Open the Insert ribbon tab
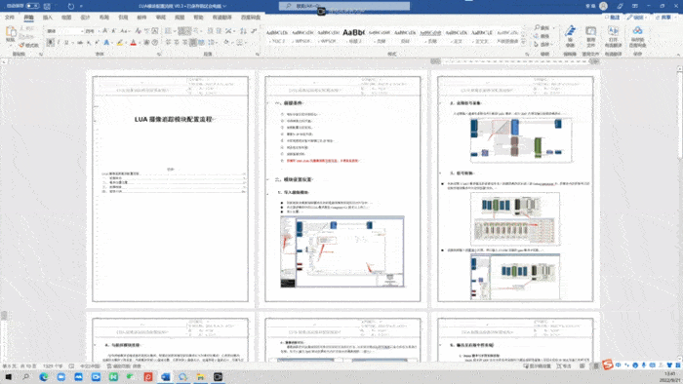The width and height of the screenshot is (683, 384). pos(48,18)
